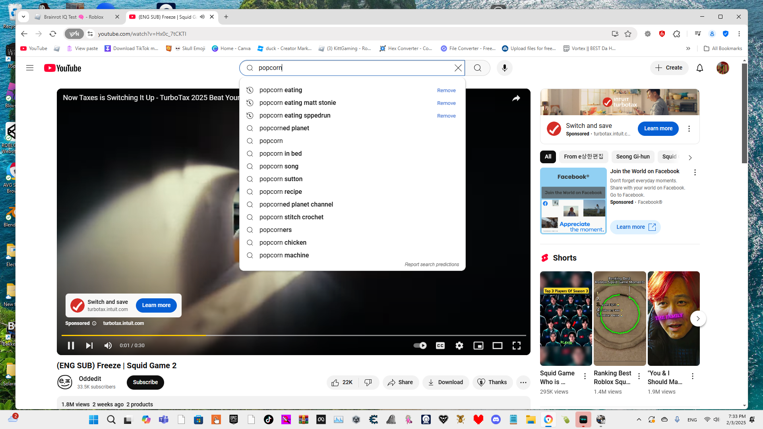Screen dimensions: 763x429
Task: Open options for the Squid Game Who is short
Action: point(585,376)
